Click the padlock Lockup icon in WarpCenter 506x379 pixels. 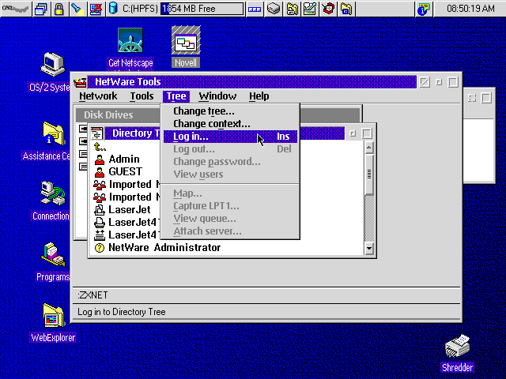[x=59, y=9]
